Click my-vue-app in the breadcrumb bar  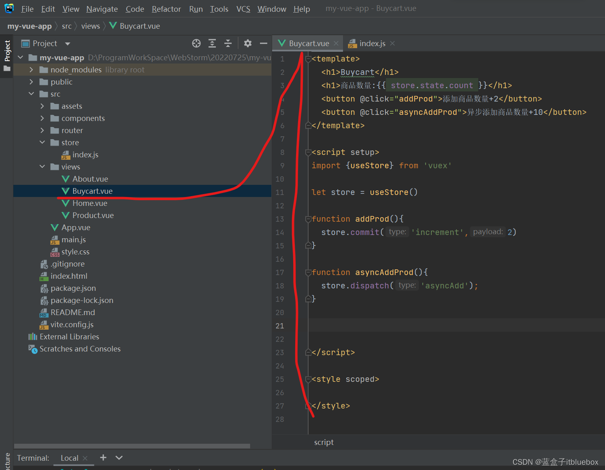click(30, 26)
